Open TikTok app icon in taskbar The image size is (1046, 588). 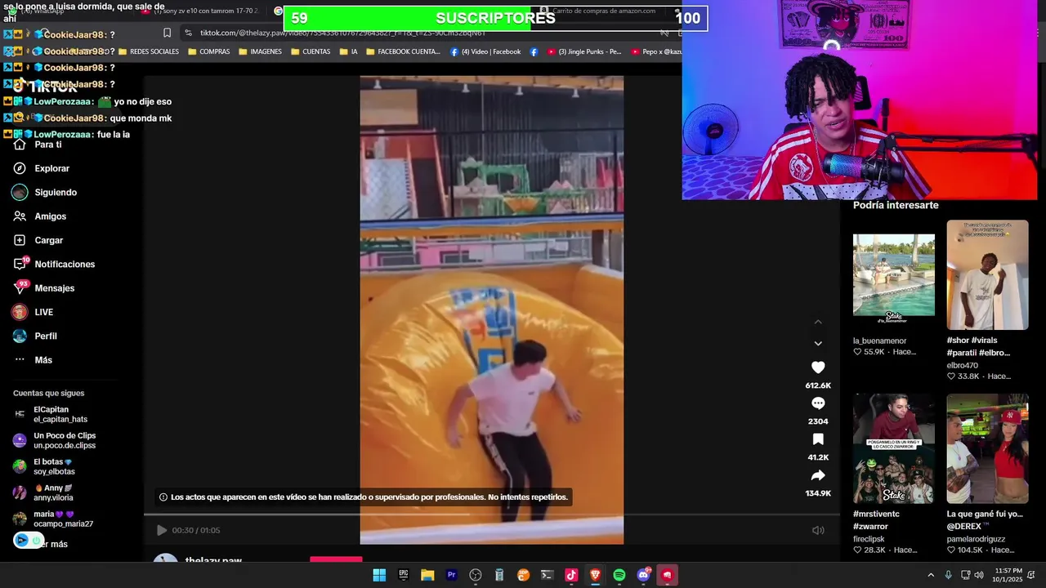pyautogui.click(x=571, y=575)
